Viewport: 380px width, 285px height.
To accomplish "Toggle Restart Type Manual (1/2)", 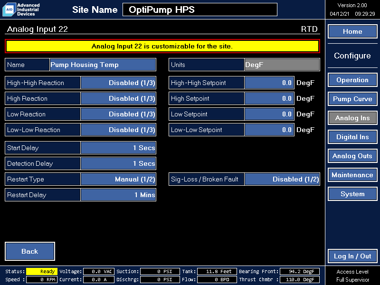I will tap(118, 180).
